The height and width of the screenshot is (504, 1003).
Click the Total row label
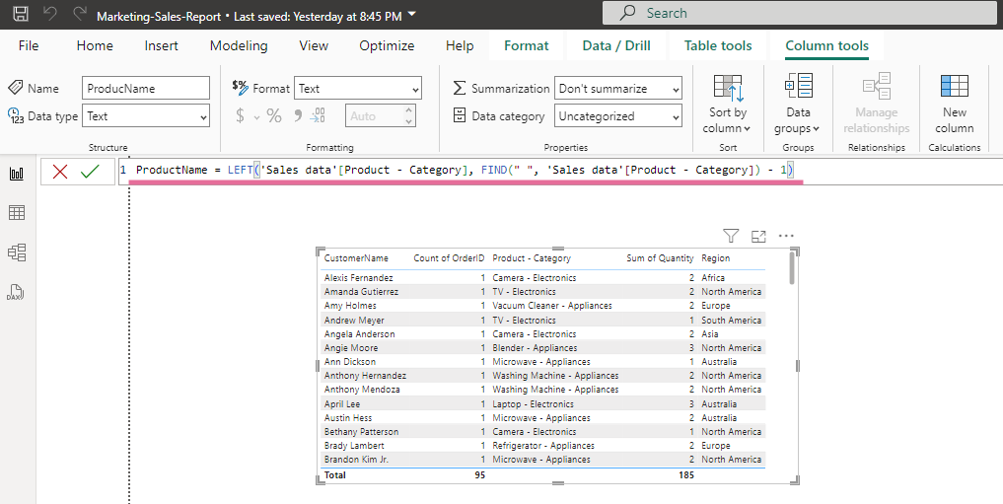tap(334, 475)
